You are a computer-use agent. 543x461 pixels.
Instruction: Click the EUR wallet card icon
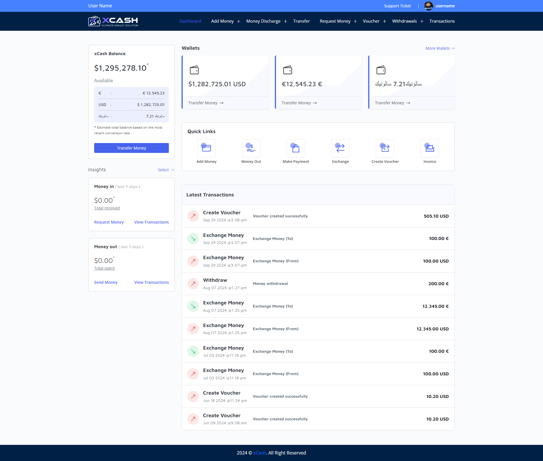(x=288, y=70)
